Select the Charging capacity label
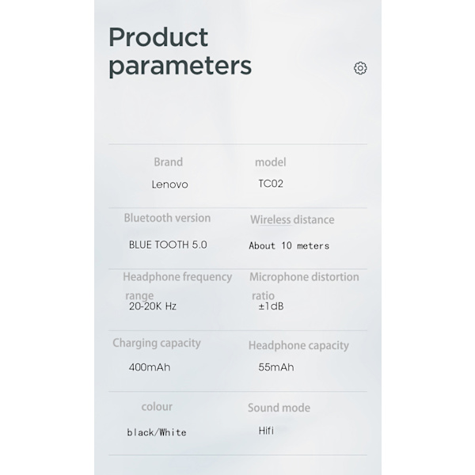 [x=157, y=344]
